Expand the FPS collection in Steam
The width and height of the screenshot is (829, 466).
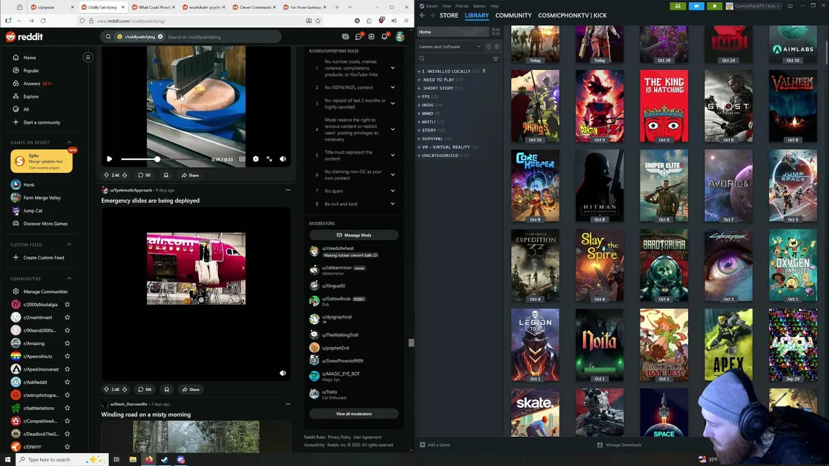(419, 96)
